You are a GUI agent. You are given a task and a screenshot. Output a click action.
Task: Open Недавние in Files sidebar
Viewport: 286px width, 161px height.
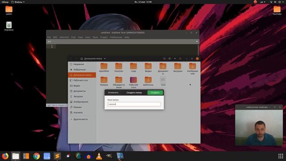82,64
